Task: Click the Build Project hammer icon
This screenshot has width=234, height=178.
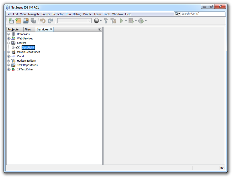Action: [x=106, y=21]
